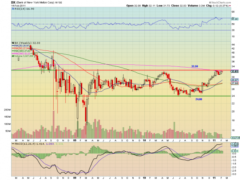240x180 pixels.
Task: Click the 100M volume axis label
Action: pos(7,124)
